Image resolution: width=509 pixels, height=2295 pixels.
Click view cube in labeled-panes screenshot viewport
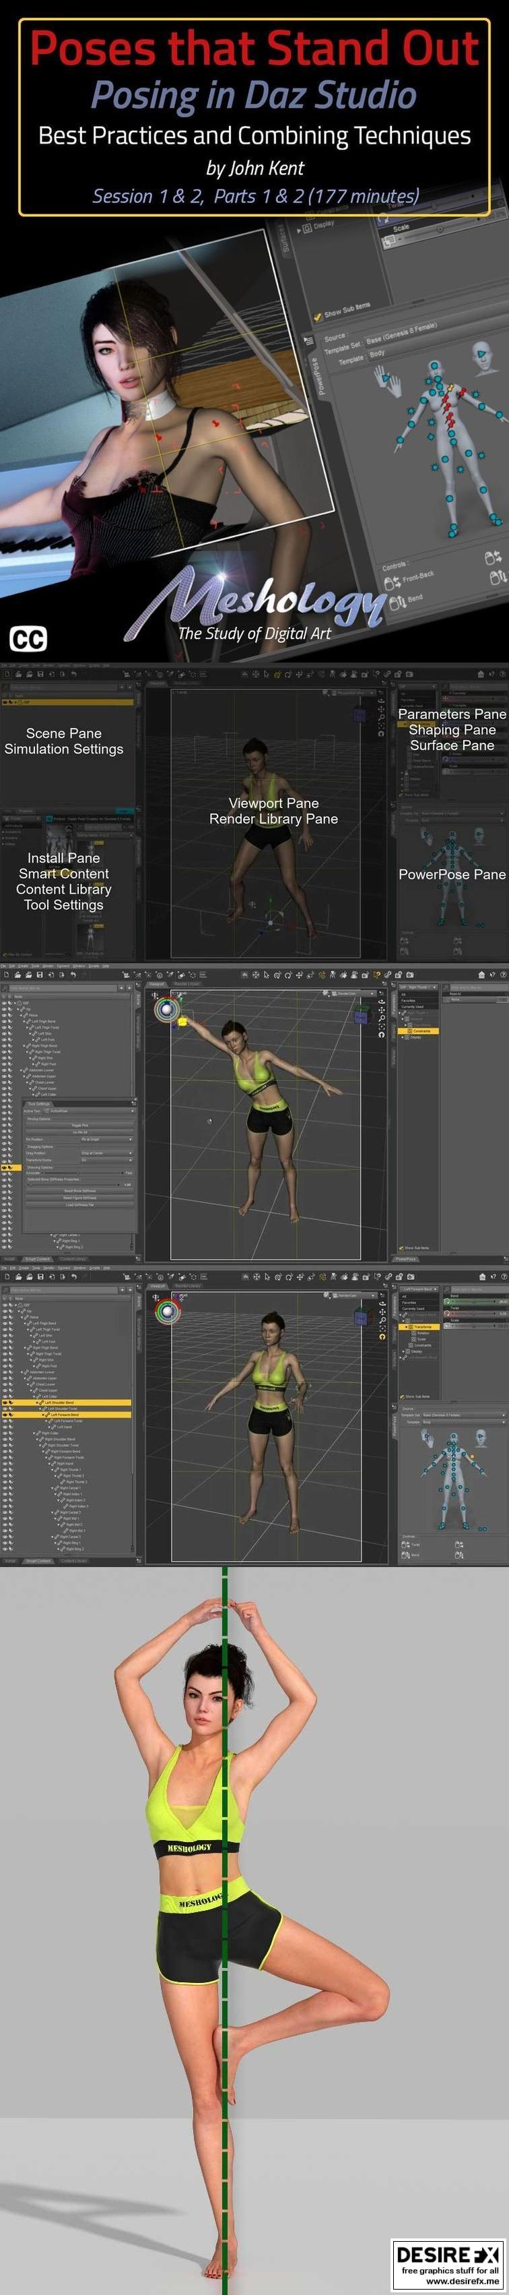360,715
